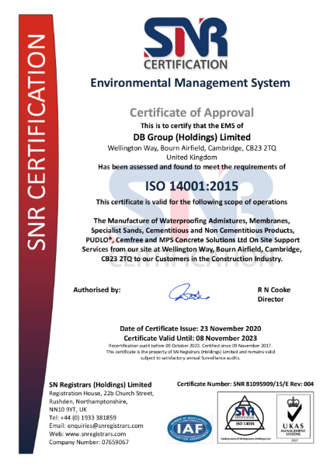Click the SNR Certification logo at top

coord(186,43)
